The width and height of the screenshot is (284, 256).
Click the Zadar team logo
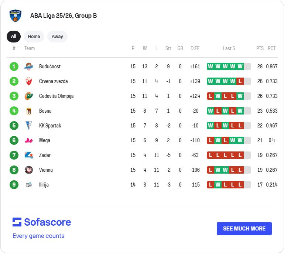(29, 155)
